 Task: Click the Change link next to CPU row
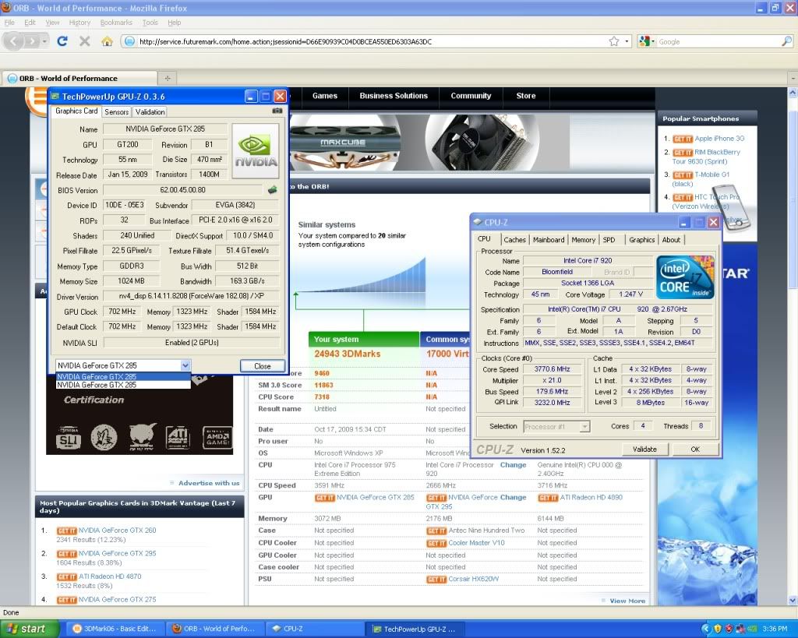click(513, 465)
